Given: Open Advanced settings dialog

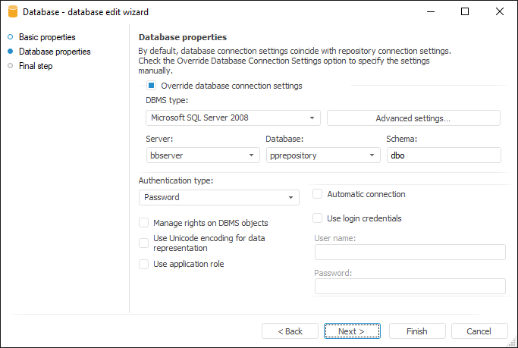Looking at the screenshot, I should click(413, 118).
